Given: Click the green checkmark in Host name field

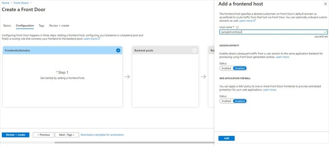Looking at the screenshot, I should (325, 32).
